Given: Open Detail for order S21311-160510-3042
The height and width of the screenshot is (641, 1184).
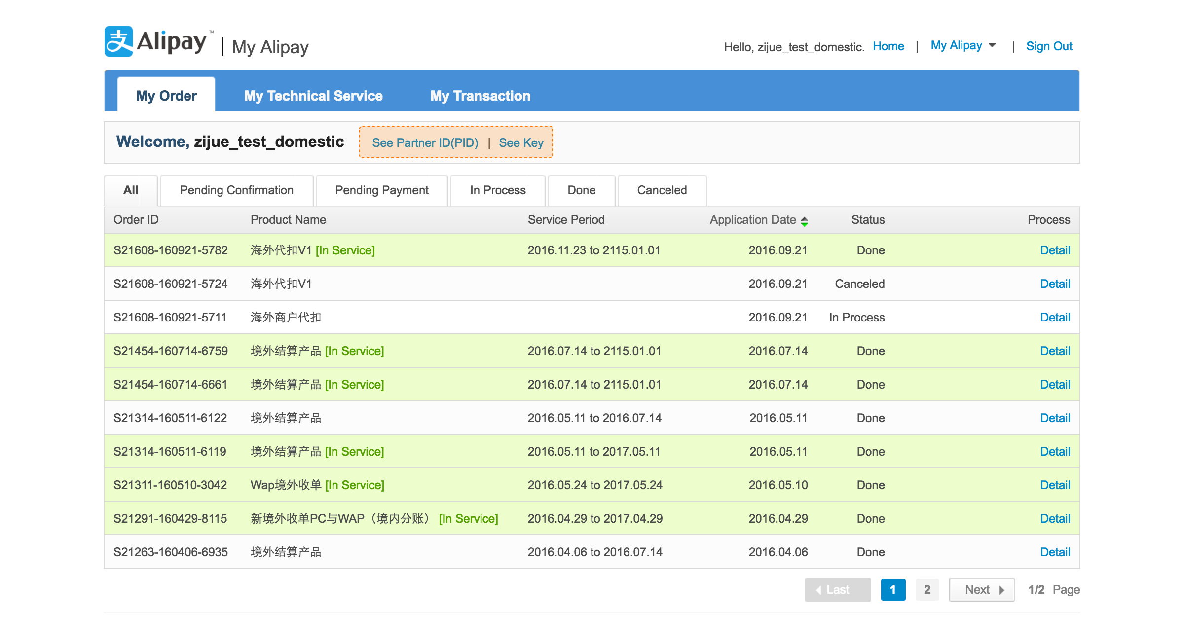Looking at the screenshot, I should pos(1055,485).
